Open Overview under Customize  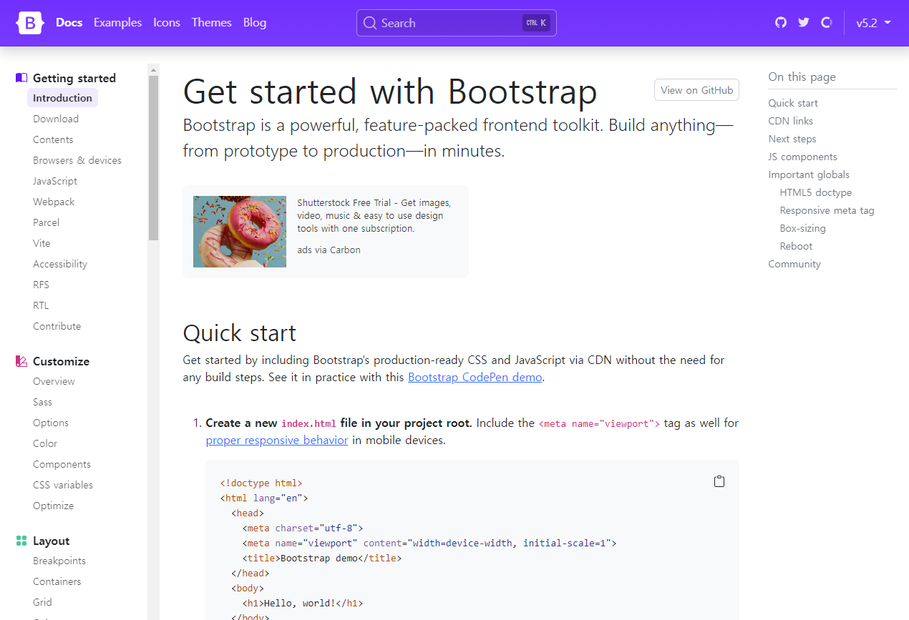coord(54,381)
